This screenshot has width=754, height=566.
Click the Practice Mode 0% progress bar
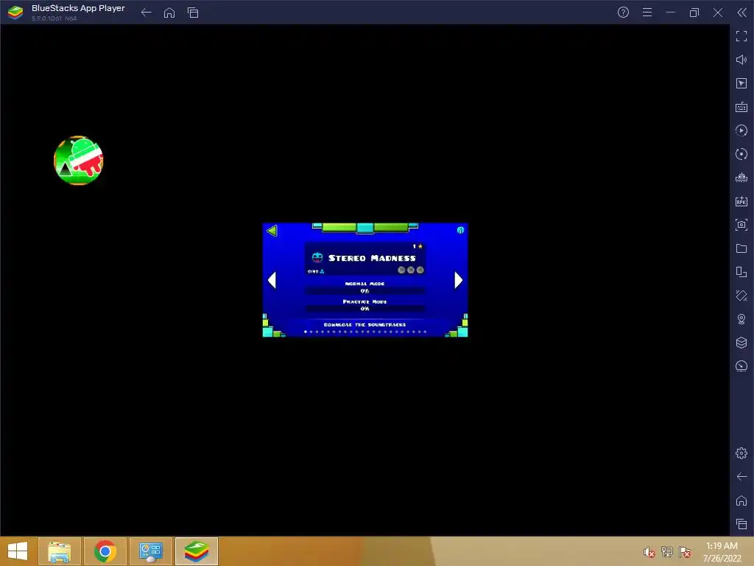click(x=365, y=309)
